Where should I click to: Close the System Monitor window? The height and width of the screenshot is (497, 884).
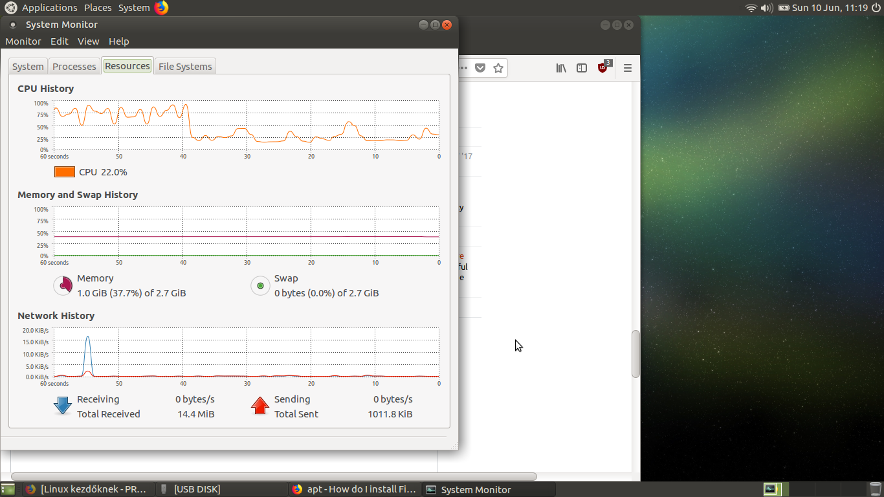(x=447, y=25)
